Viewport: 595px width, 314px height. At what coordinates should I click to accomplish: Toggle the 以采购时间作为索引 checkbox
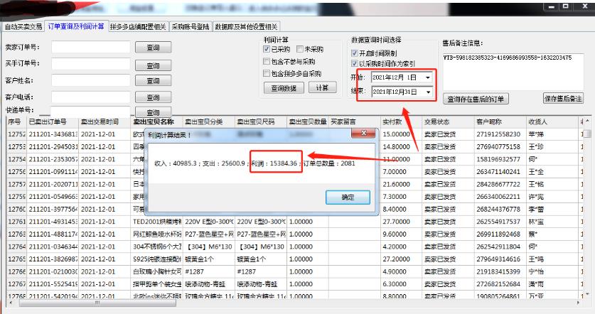pos(355,63)
